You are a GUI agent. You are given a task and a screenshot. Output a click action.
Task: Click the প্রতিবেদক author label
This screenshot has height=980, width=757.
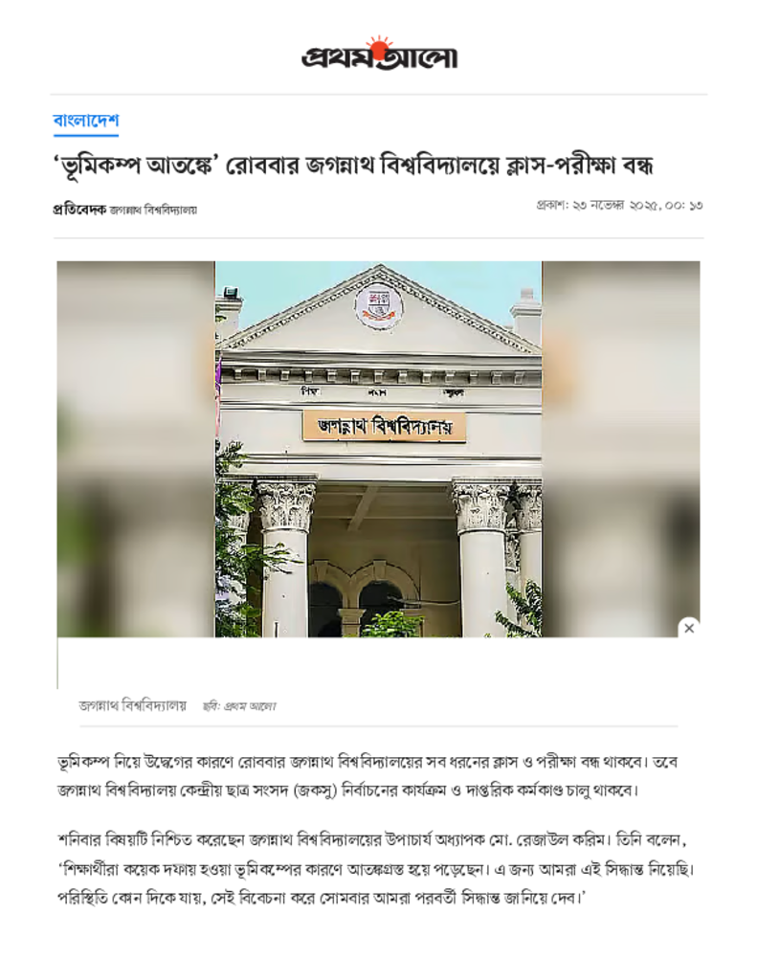coord(79,210)
